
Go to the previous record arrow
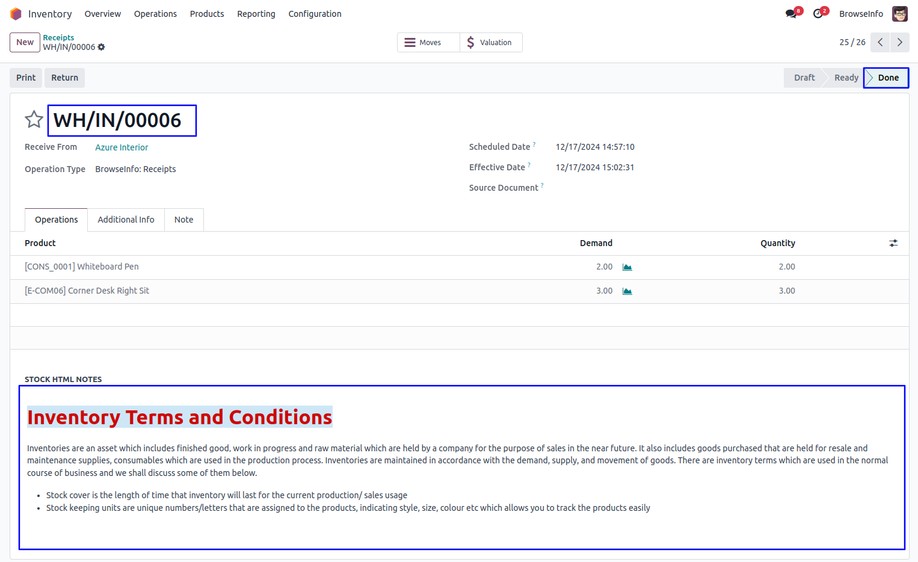(880, 42)
